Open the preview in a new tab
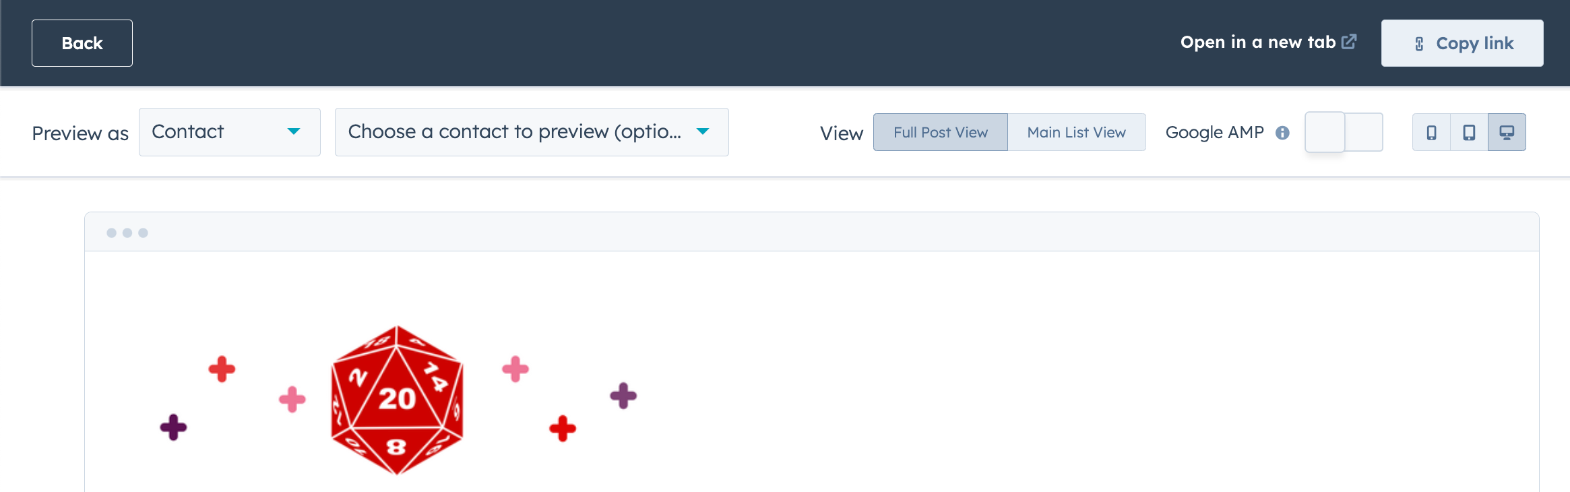The width and height of the screenshot is (1570, 492). (x=1257, y=42)
